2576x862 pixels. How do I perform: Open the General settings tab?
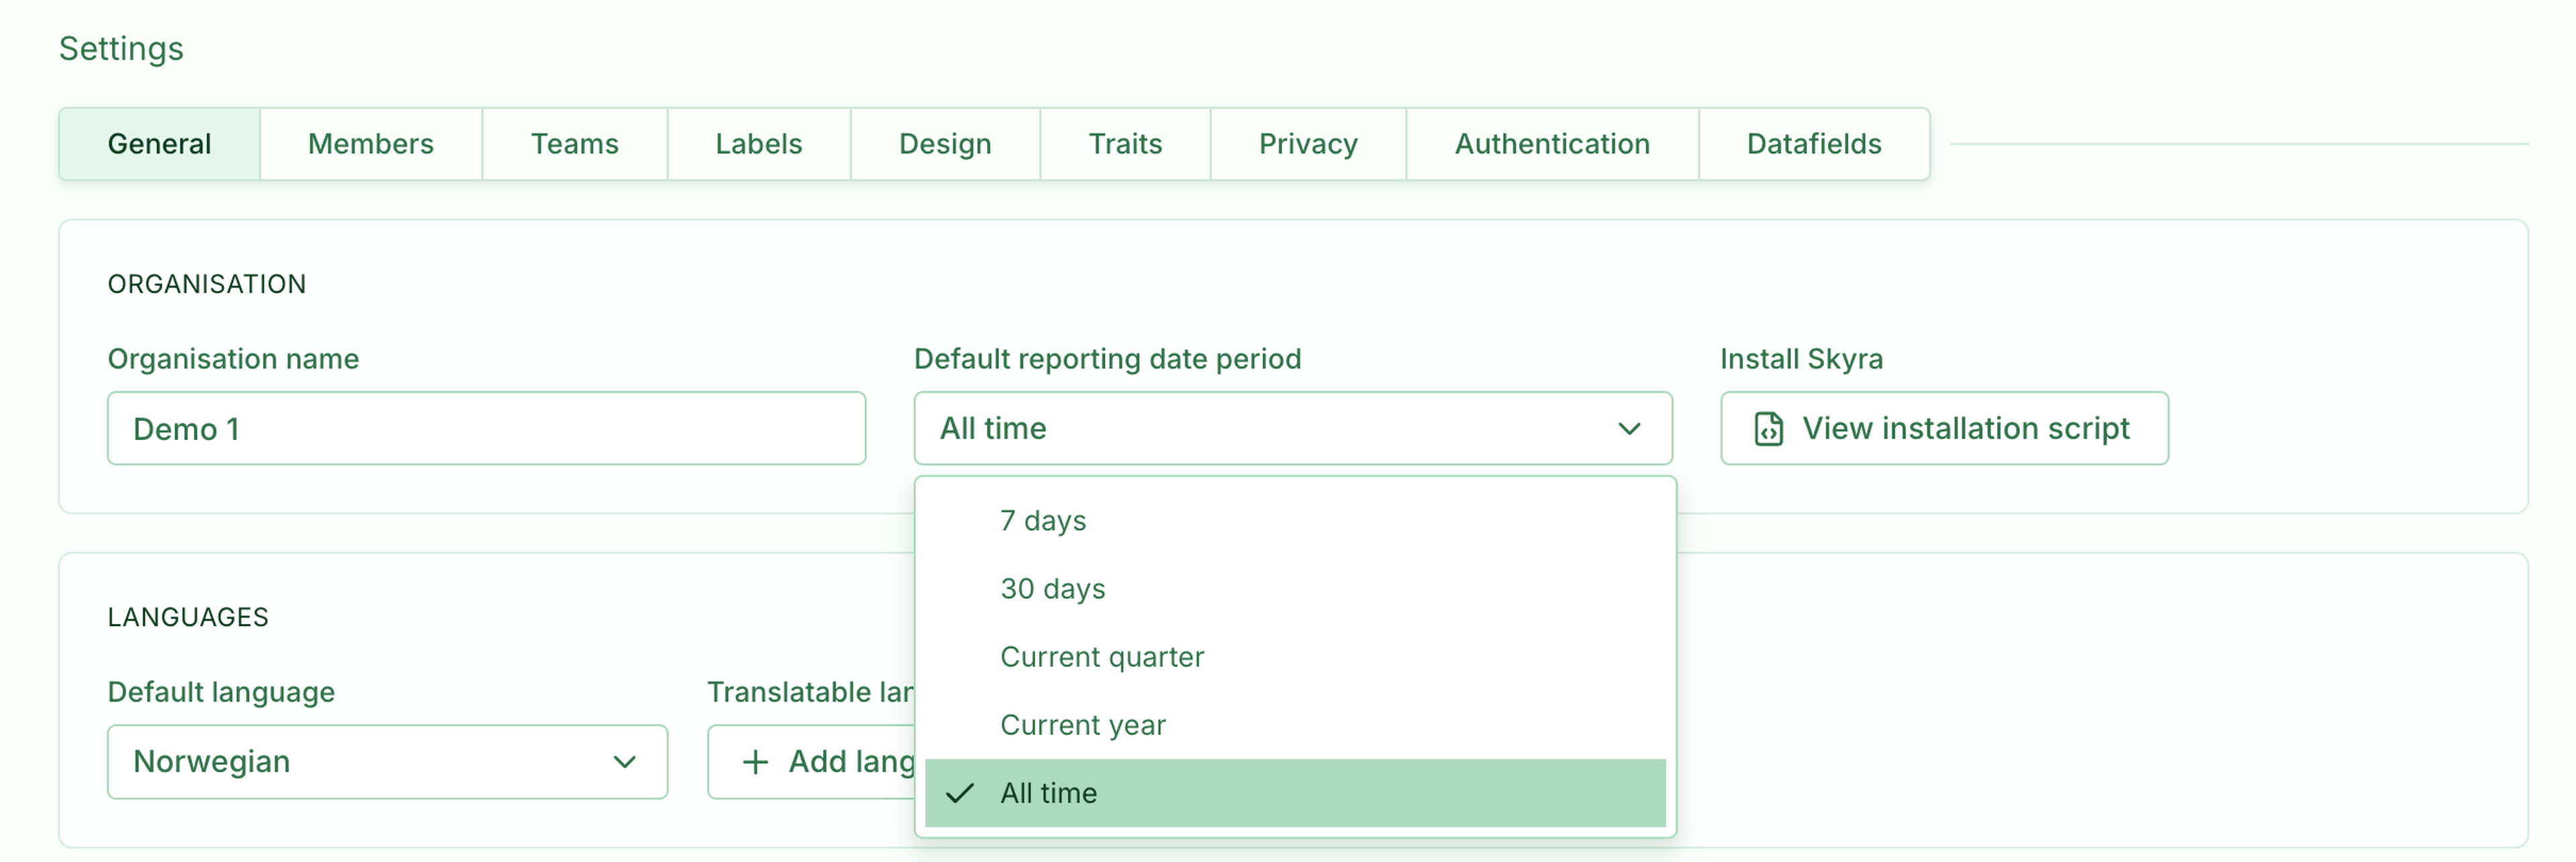click(159, 144)
